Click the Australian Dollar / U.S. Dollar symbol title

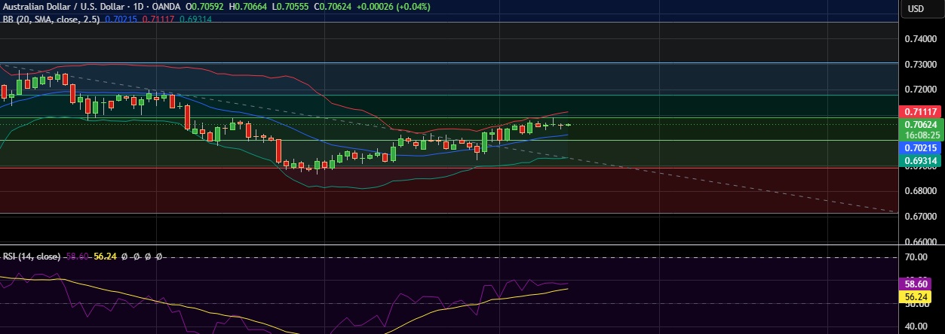pos(62,8)
